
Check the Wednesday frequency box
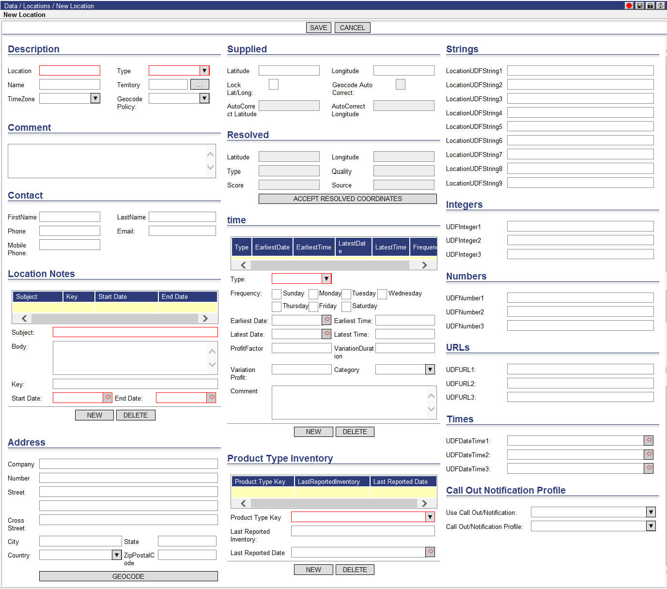click(382, 294)
